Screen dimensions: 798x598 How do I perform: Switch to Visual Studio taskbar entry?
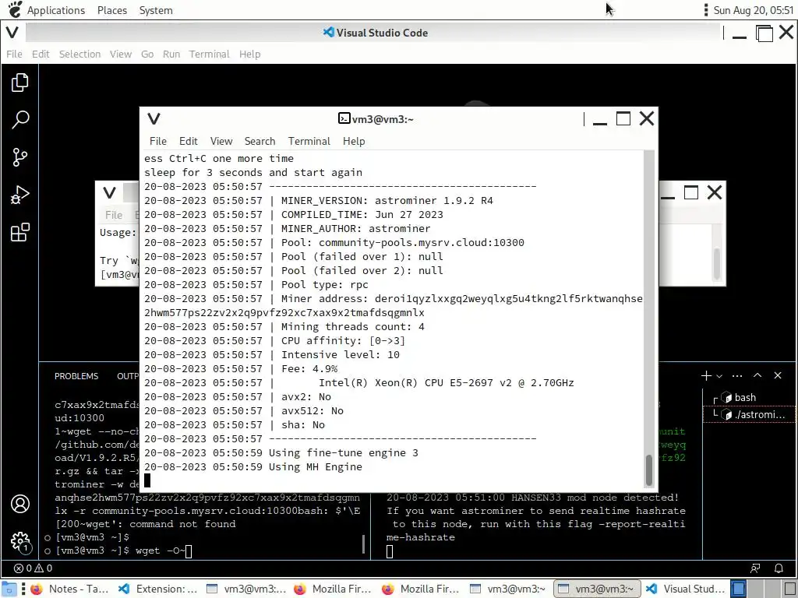point(685,589)
